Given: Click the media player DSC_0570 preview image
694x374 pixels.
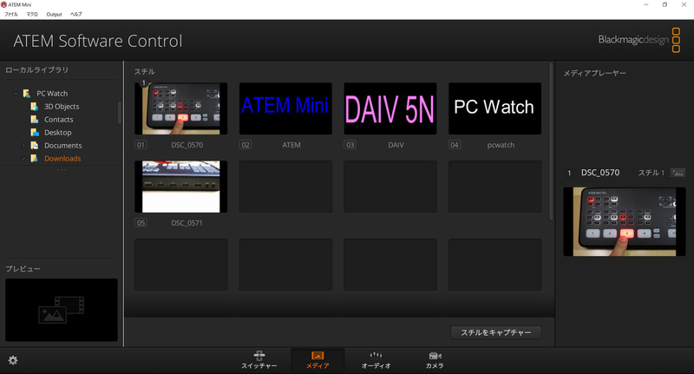Looking at the screenshot, I should 624,222.
